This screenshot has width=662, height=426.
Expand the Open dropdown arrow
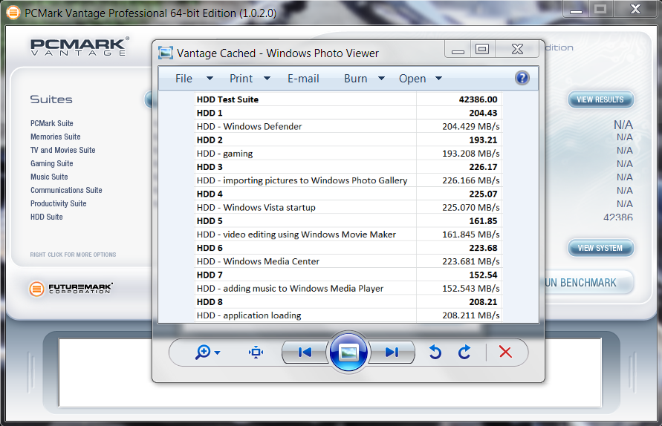438,79
